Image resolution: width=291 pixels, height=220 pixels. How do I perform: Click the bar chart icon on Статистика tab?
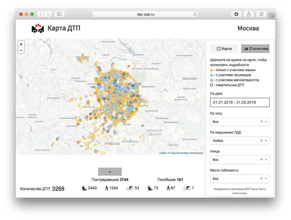pyautogui.click(x=246, y=49)
